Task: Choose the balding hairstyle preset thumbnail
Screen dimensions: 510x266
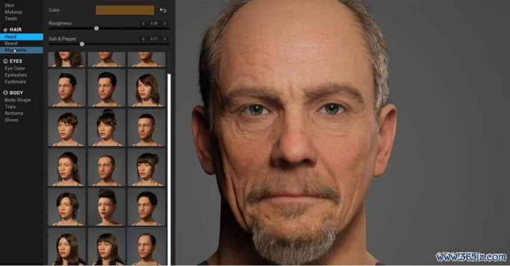Action: point(146,245)
